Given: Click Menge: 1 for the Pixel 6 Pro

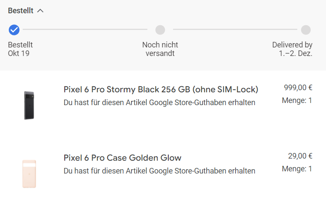Looking at the screenshot, I should (297, 100).
